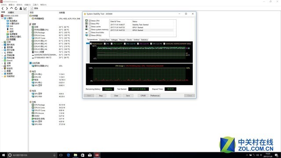Enable the Stress system memory checkbox
281x158 pixels.
(x=90, y=29)
